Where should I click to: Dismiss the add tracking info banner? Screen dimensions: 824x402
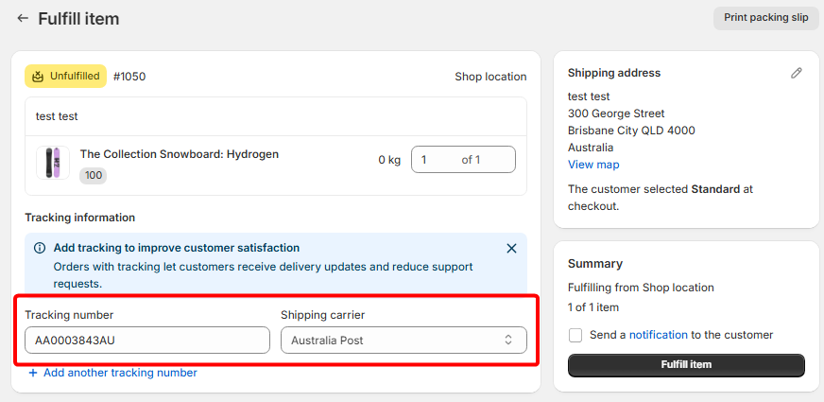click(511, 248)
